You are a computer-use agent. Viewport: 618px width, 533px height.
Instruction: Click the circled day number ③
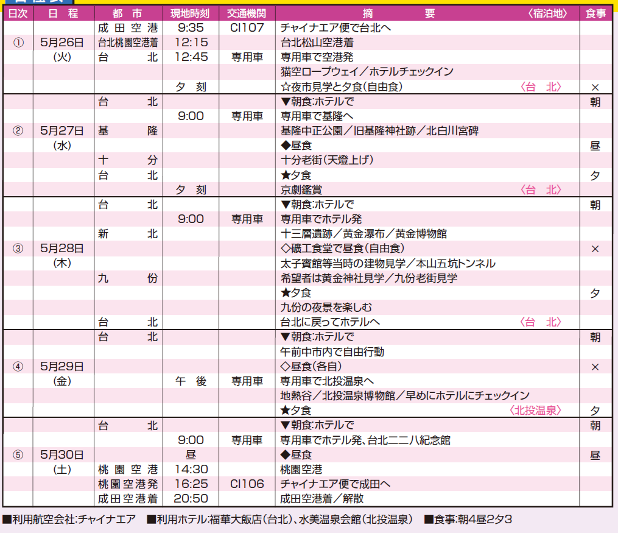coord(18,249)
